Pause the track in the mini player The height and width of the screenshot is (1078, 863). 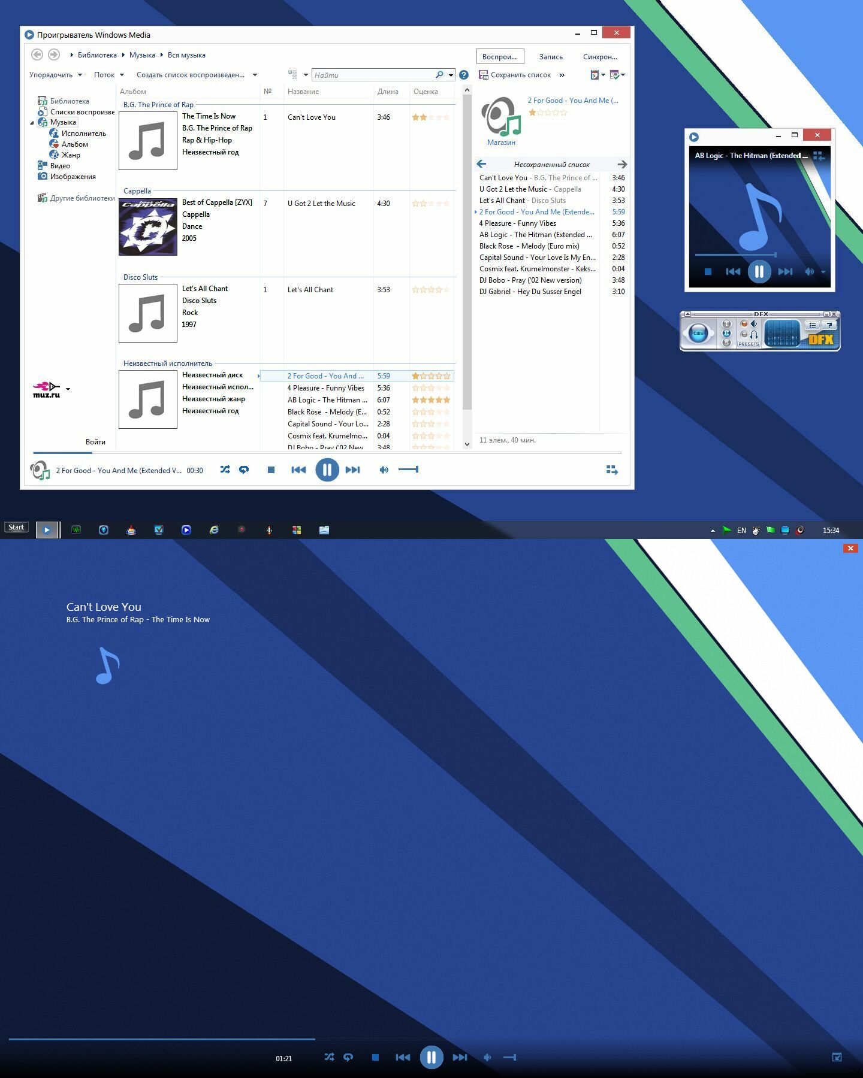759,272
